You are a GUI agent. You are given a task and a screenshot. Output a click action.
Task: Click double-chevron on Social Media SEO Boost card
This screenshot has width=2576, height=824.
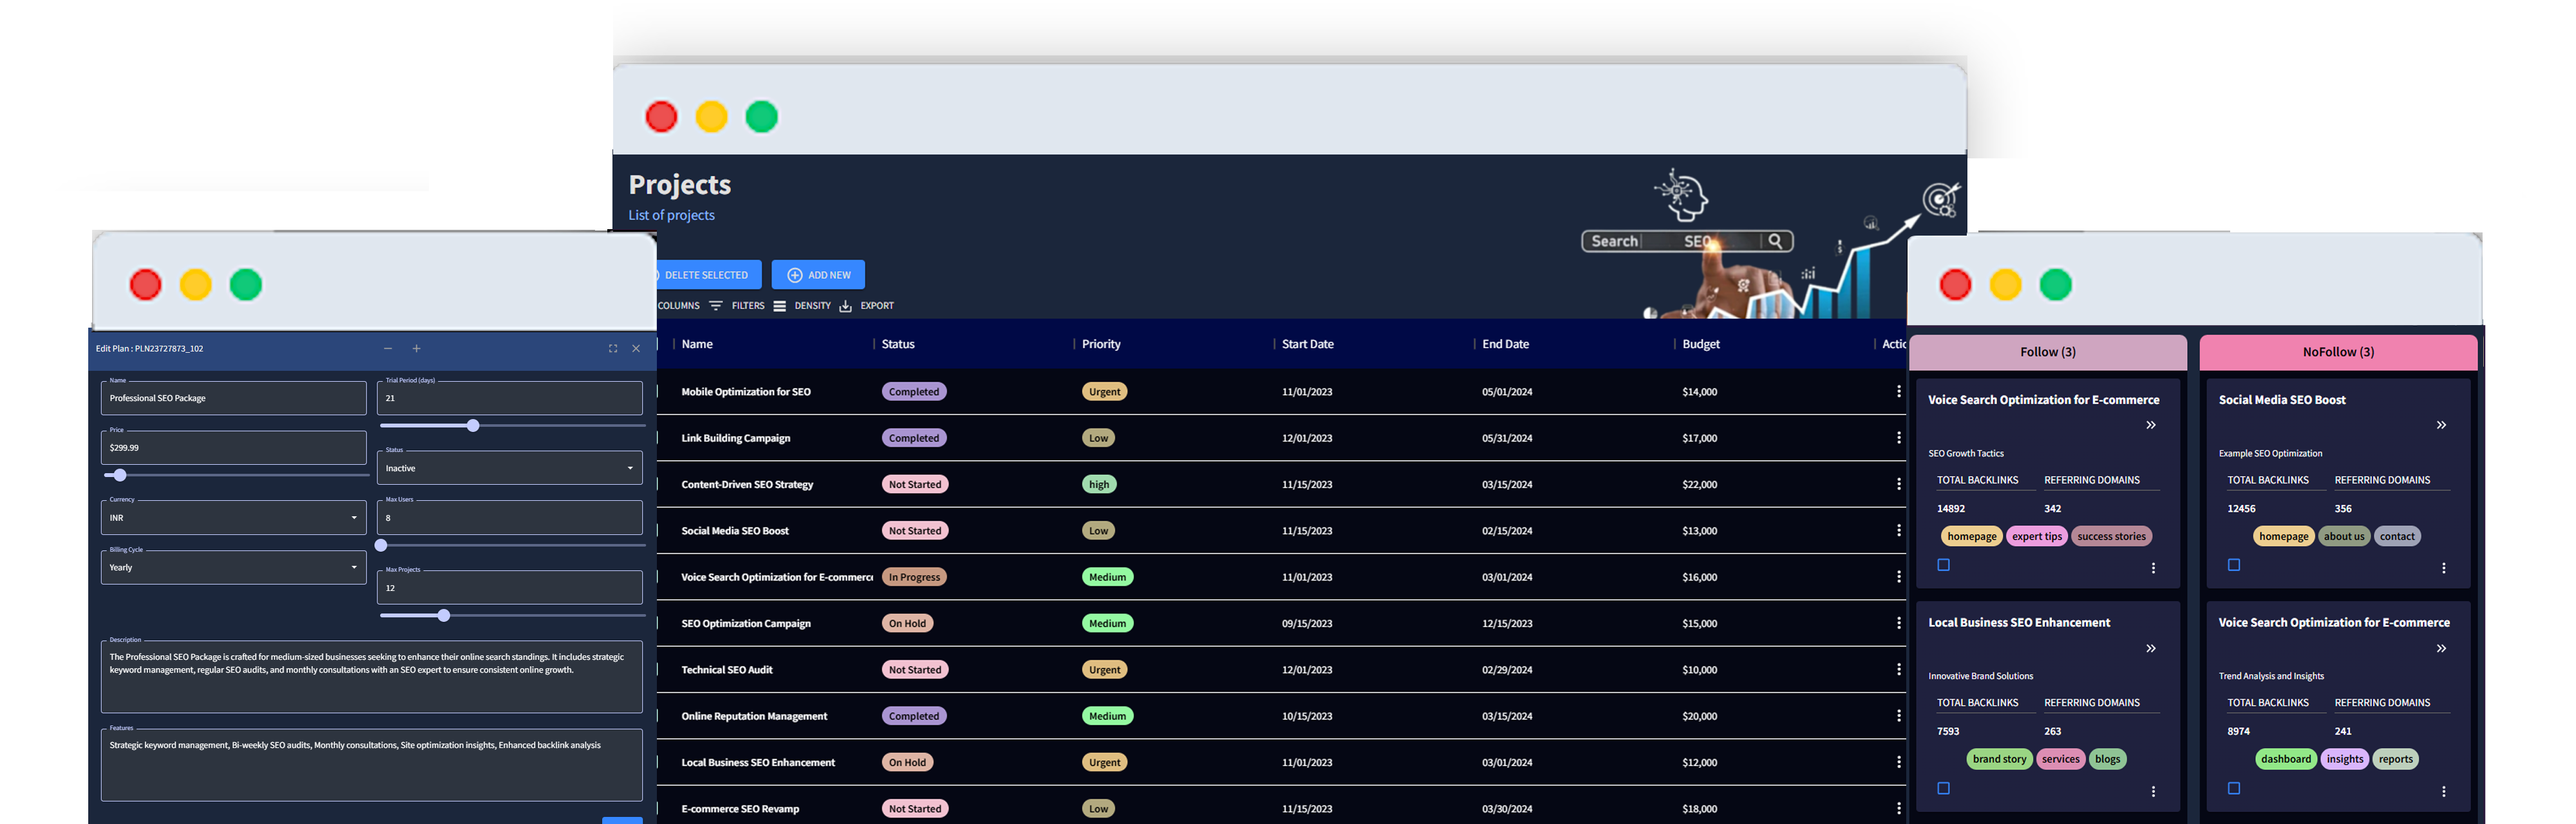[2441, 425]
